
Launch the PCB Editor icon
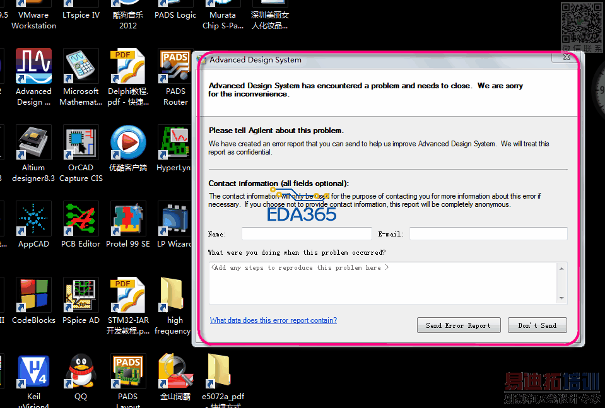(x=81, y=224)
